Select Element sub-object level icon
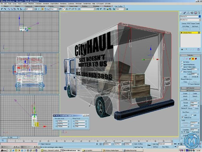Viewport: 202px width, 152px height. (x=196, y=59)
